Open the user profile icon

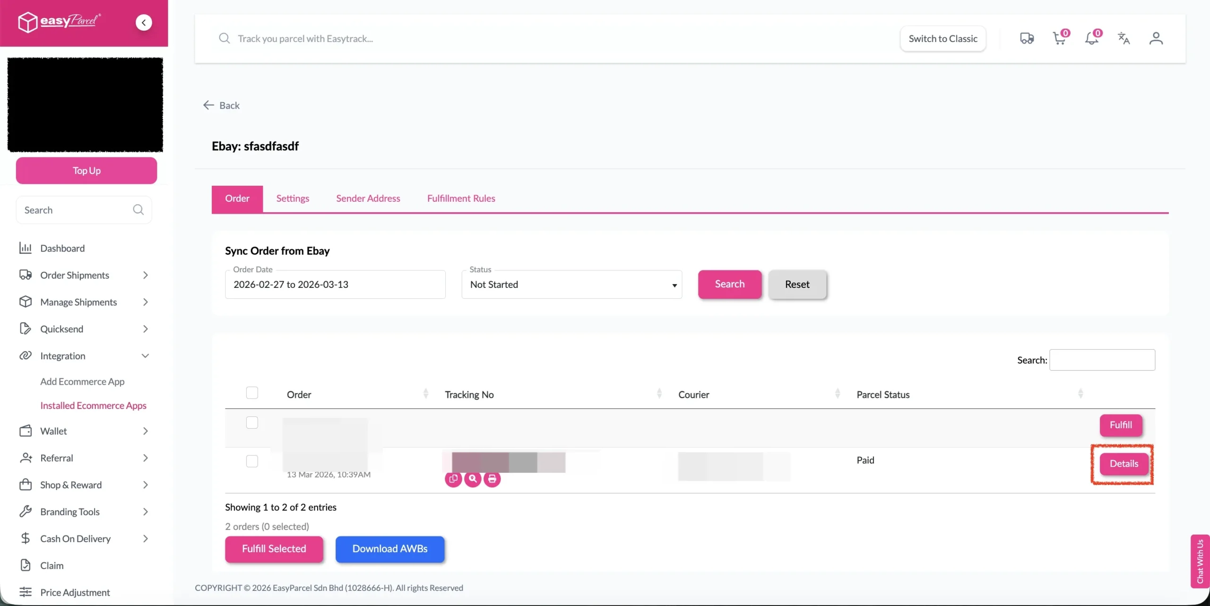point(1156,38)
